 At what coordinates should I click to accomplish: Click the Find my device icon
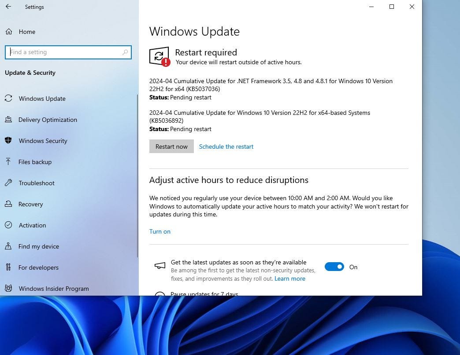(x=8, y=246)
